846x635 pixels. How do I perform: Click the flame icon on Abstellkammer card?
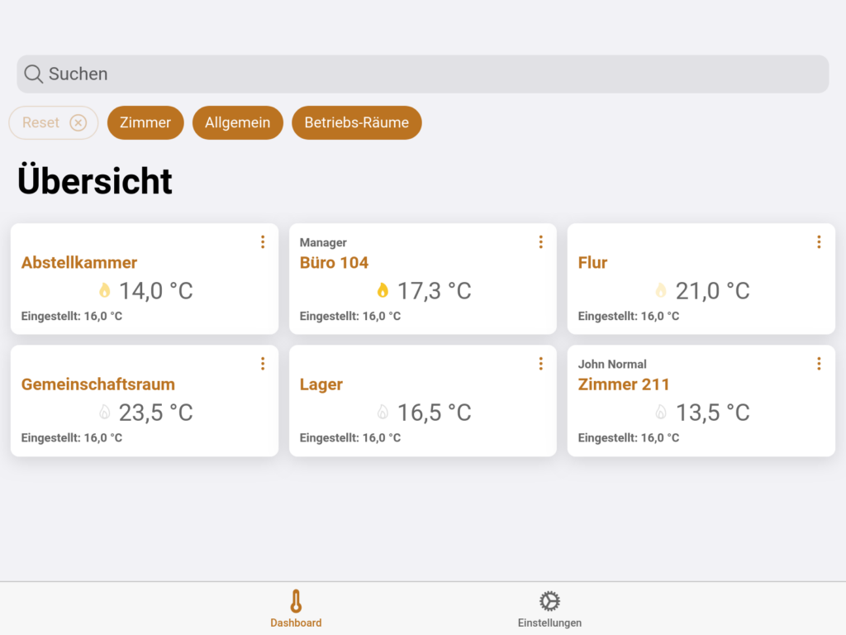[105, 290]
